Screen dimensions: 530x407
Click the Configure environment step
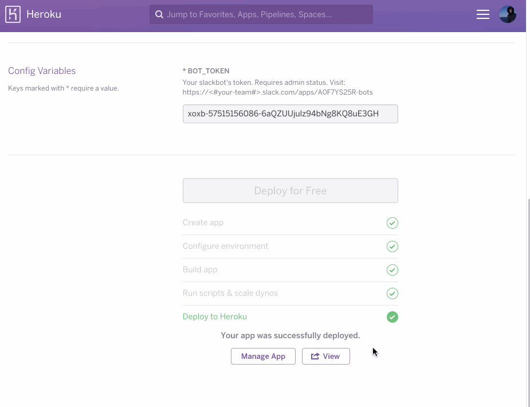[x=290, y=246]
